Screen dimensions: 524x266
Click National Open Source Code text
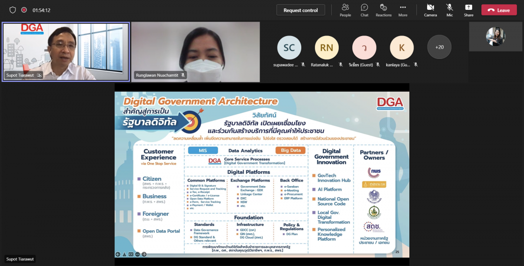click(x=333, y=201)
